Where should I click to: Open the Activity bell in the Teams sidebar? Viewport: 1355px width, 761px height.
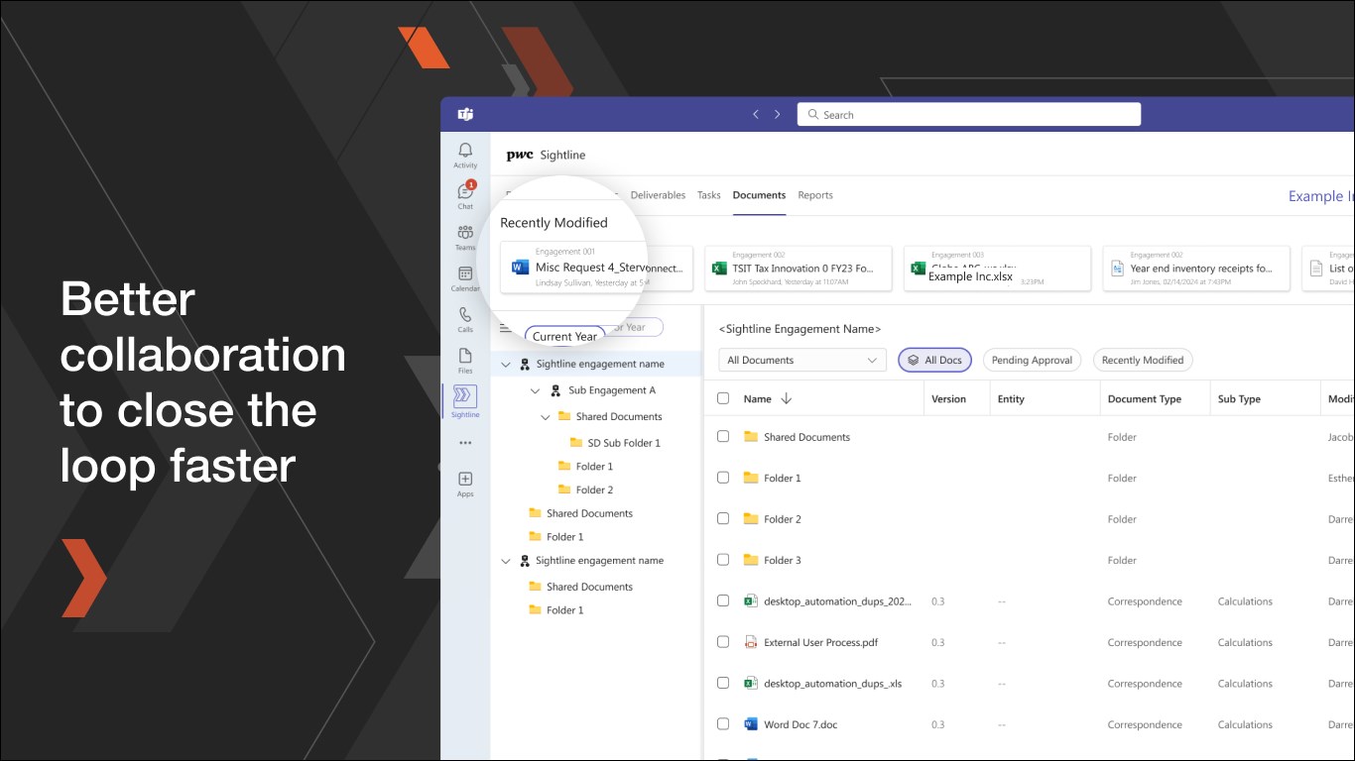point(465,155)
